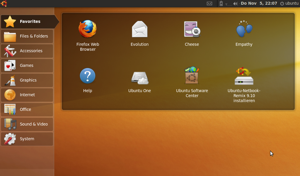
Task: Open the System category
Action: point(27,139)
